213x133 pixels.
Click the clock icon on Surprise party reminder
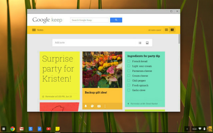(x=43, y=96)
